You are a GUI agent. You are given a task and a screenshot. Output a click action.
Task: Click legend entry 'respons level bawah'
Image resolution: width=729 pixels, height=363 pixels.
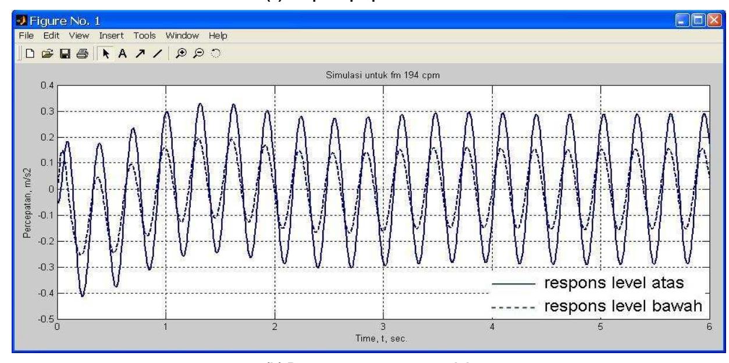pos(623,307)
